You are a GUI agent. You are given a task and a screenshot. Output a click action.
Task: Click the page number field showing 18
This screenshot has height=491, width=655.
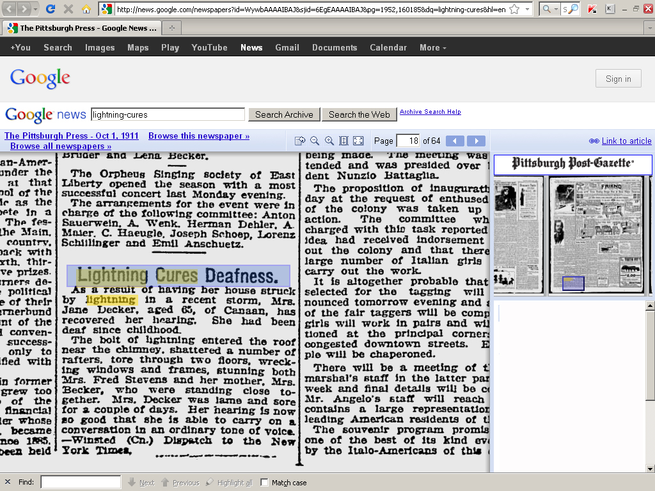coord(407,141)
